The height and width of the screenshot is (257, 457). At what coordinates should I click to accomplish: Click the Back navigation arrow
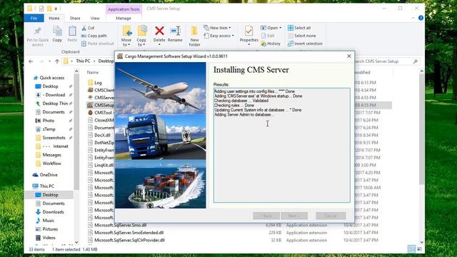click(x=31, y=61)
